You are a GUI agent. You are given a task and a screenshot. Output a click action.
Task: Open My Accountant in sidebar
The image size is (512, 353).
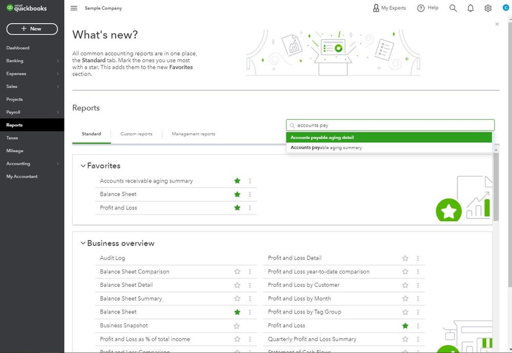coord(22,176)
